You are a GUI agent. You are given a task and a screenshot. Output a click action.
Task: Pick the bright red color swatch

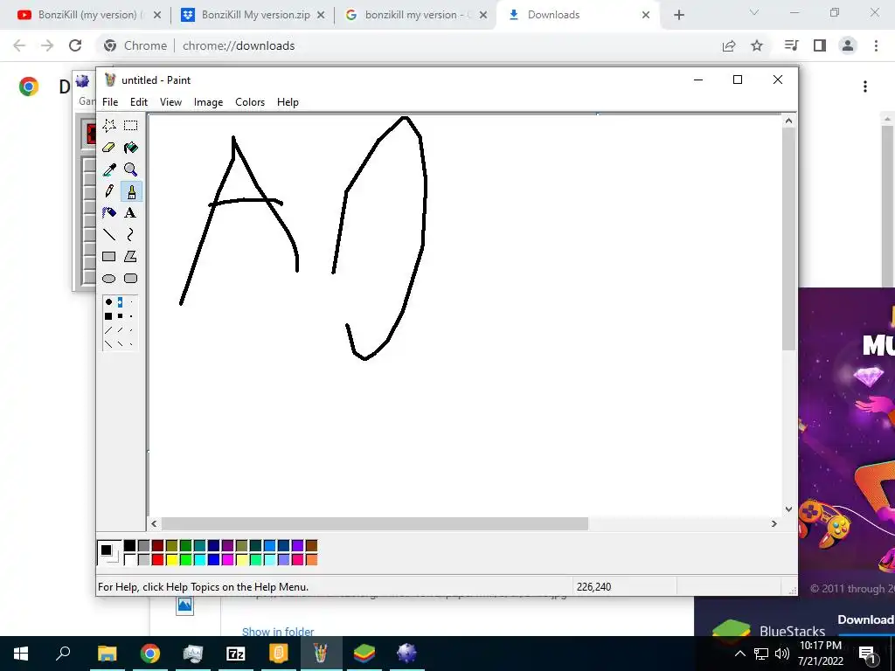tap(158, 560)
